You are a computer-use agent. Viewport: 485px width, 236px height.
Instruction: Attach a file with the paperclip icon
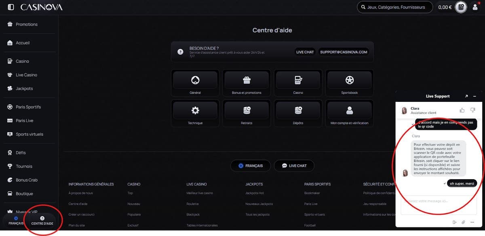[464, 222]
